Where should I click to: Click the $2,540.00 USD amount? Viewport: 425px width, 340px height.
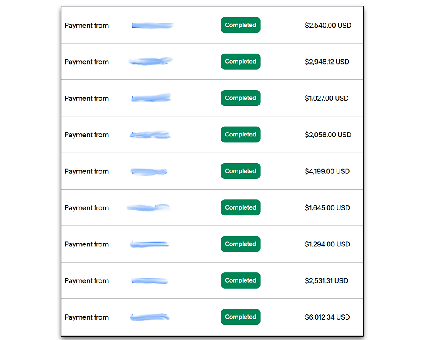pyautogui.click(x=328, y=25)
